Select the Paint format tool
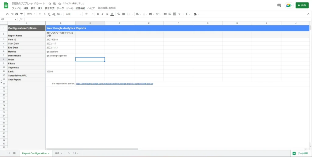Screen dimensions: 312x157 (22, 14)
